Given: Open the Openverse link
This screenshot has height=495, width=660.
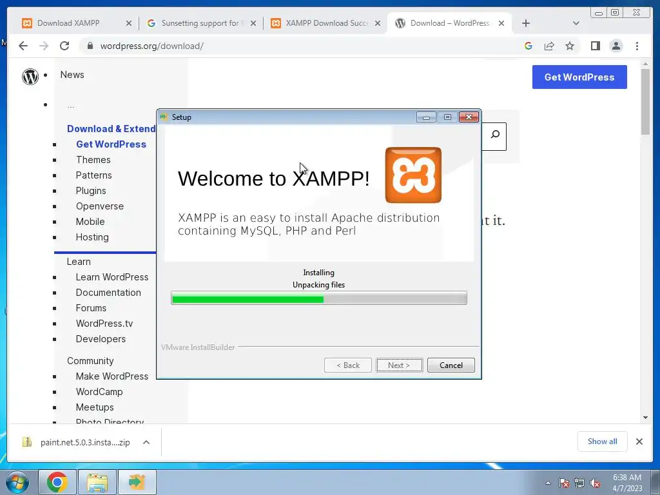Looking at the screenshot, I should pyautogui.click(x=100, y=206).
